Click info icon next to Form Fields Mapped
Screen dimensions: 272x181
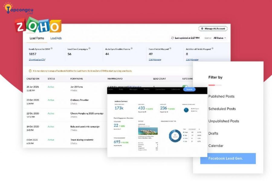pyautogui.click(x=170, y=48)
